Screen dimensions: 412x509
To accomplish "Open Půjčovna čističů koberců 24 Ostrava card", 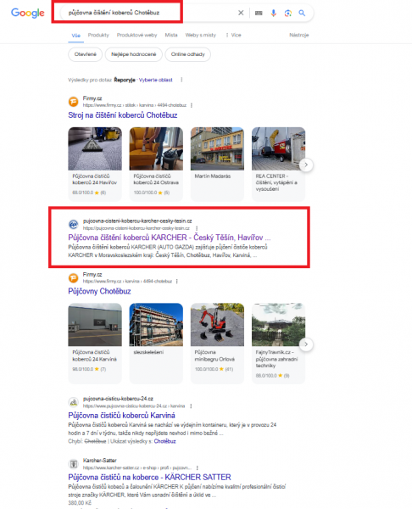I will 156,164.
